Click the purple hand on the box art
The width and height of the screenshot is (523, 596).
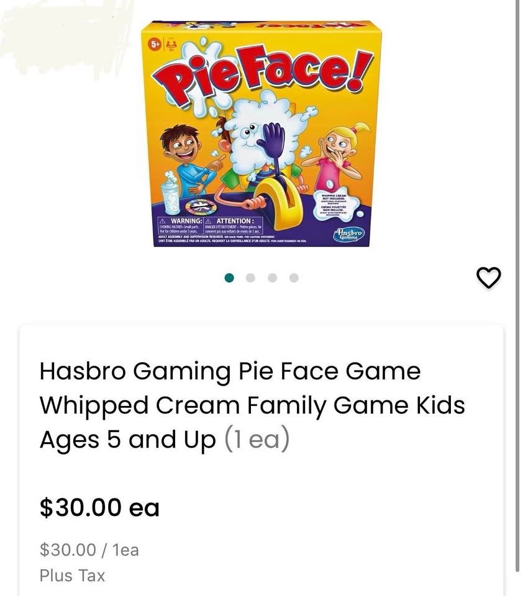click(270, 143)
